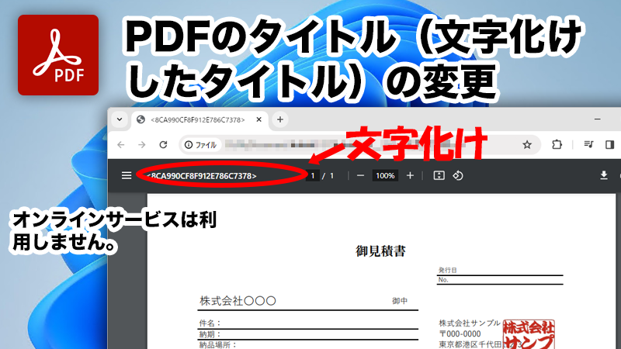Image resolution: width=621 pixels, height=349 pixels.
Task: Click the zoom in plus button
Action: point(411,176)
